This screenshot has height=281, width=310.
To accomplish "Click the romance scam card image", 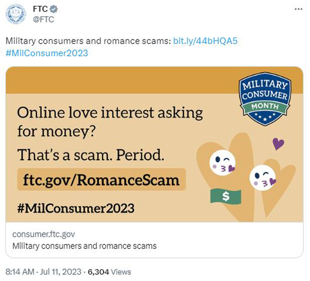I will pos(155,144).
